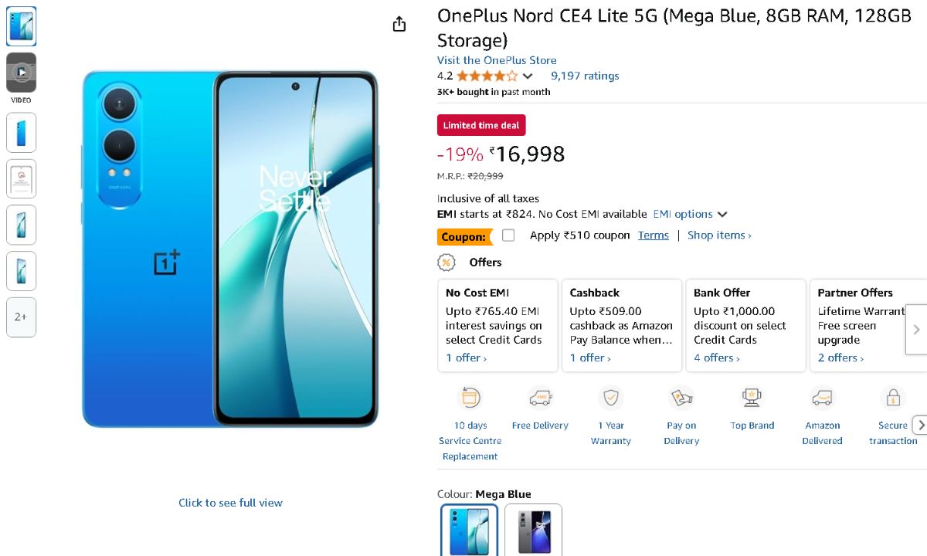Tick the Apply ₹510 coupon checkbox
Viewport: 927px width, 556px height.
click(x=508, y=236)
